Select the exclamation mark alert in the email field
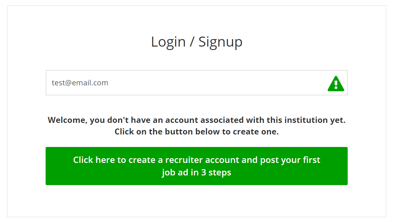 (336, 83)
